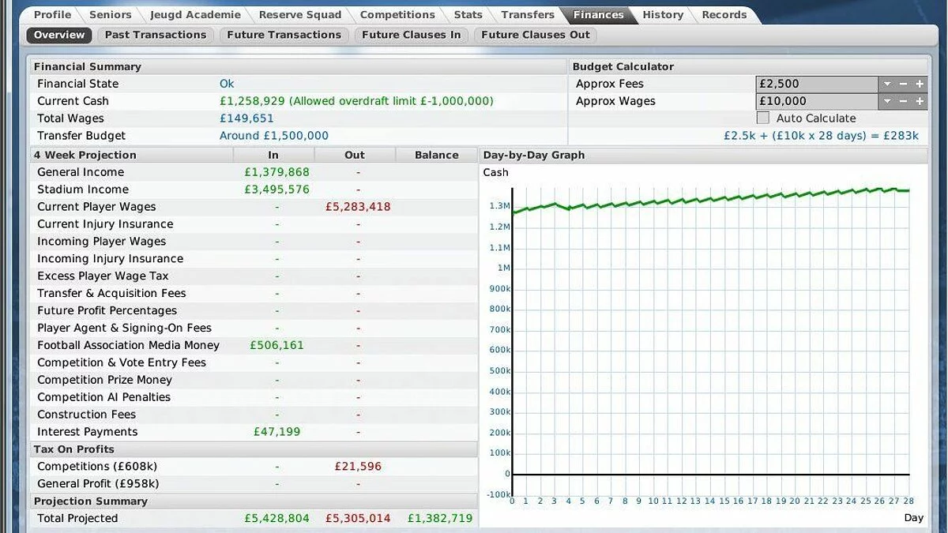Decrease Approx Wages with the minus icon
948x533 pixels.
tap(904, 101)
